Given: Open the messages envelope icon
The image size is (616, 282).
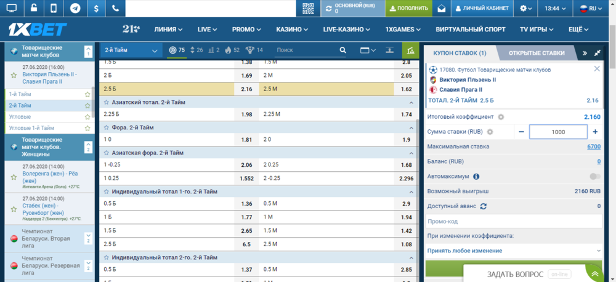Looking at the screenshot, I should coord(442,8).
